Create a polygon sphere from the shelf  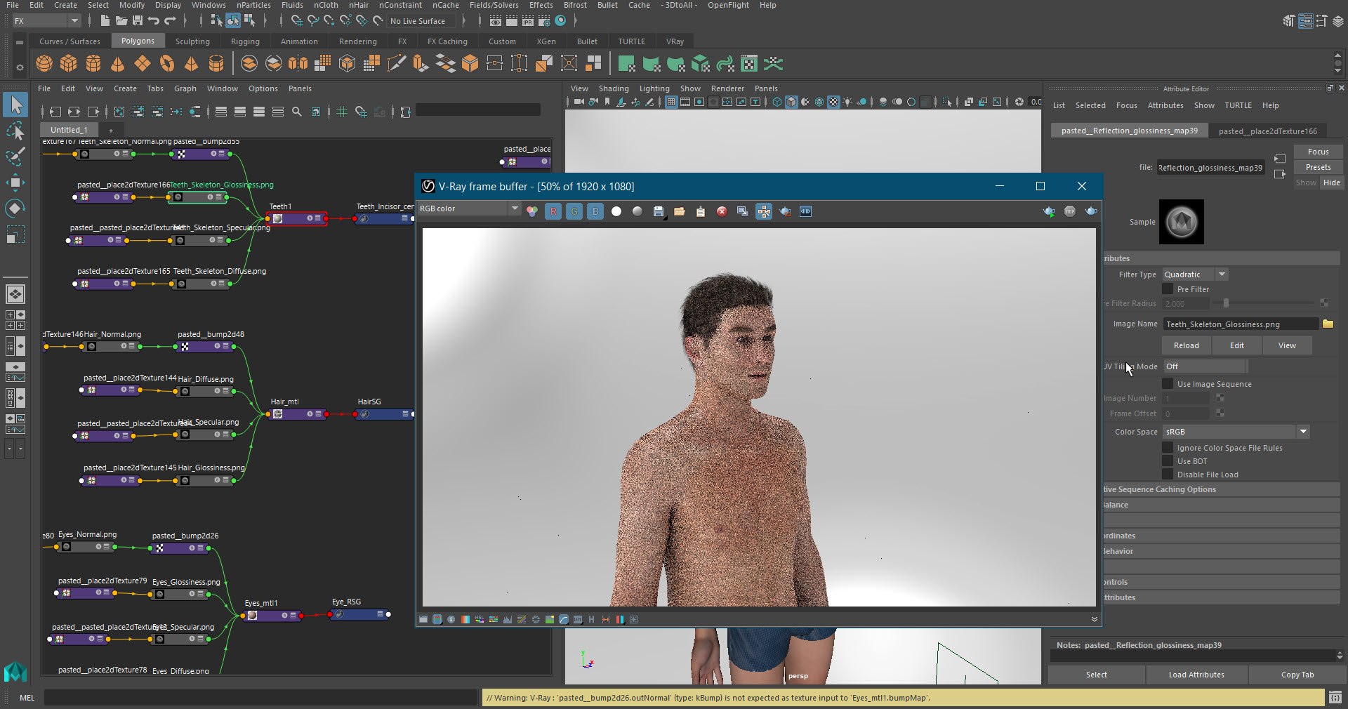click(x=44, y=64)
